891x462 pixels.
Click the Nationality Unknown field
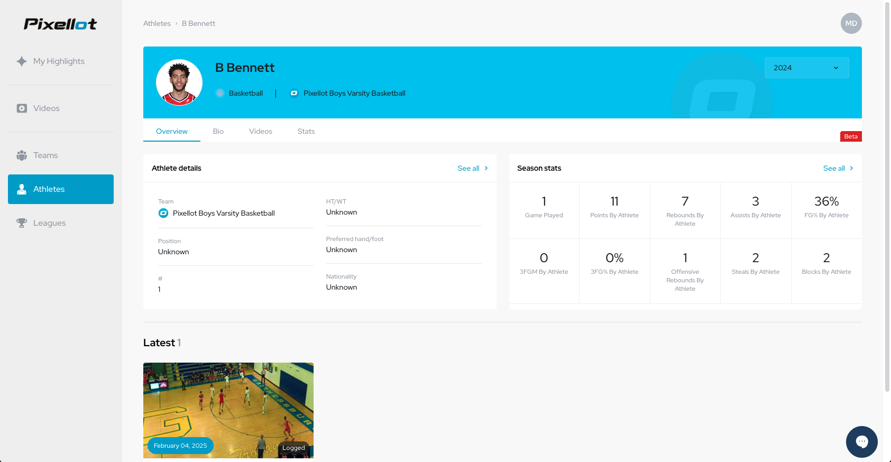(404, 282)
